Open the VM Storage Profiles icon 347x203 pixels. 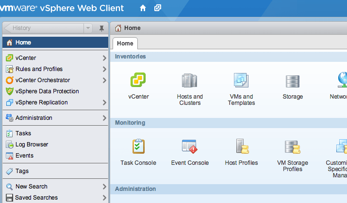293,147
